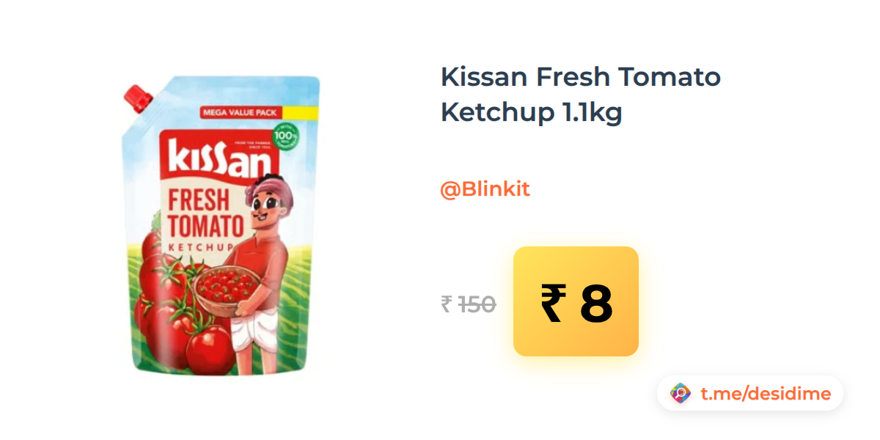Click the DesiDime logo icon

(x=681, y=394)
